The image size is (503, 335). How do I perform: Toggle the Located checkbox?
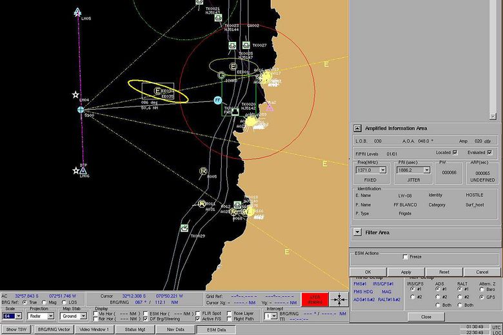pyautogui.click(x=455, y=152)
